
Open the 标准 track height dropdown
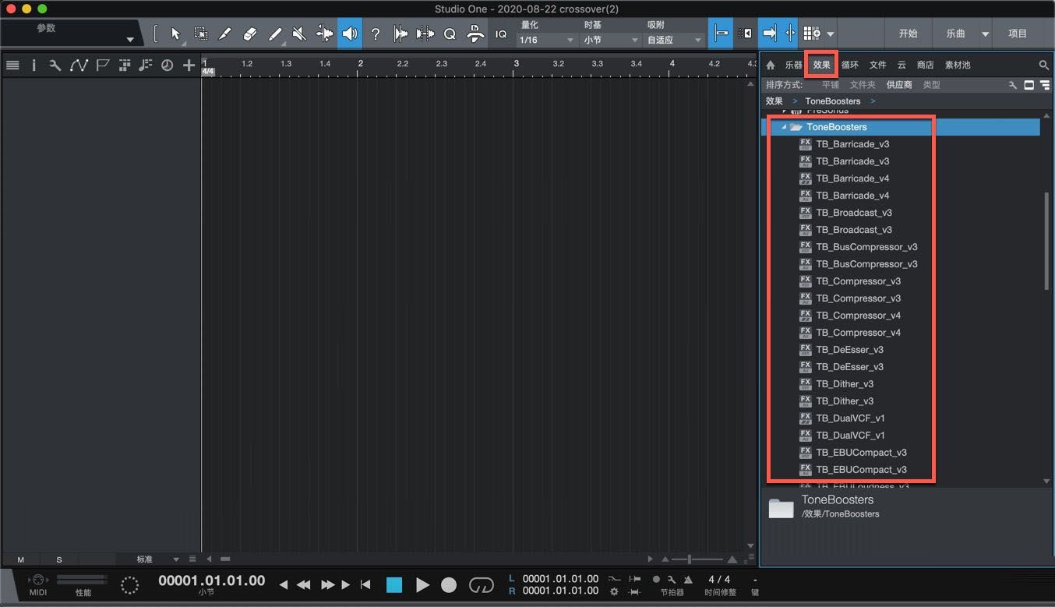[x=158, y=559]
